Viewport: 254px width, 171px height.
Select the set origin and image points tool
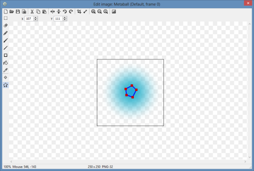pos(6,77)
